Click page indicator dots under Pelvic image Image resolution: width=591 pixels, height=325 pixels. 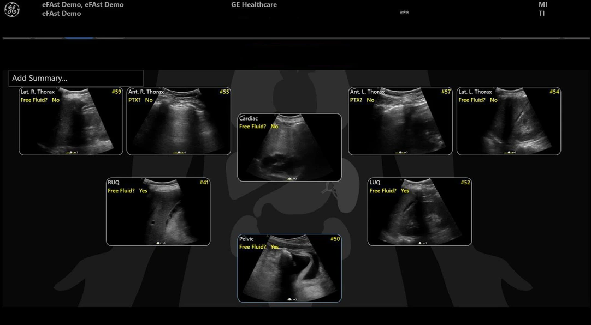coord(292,299)
